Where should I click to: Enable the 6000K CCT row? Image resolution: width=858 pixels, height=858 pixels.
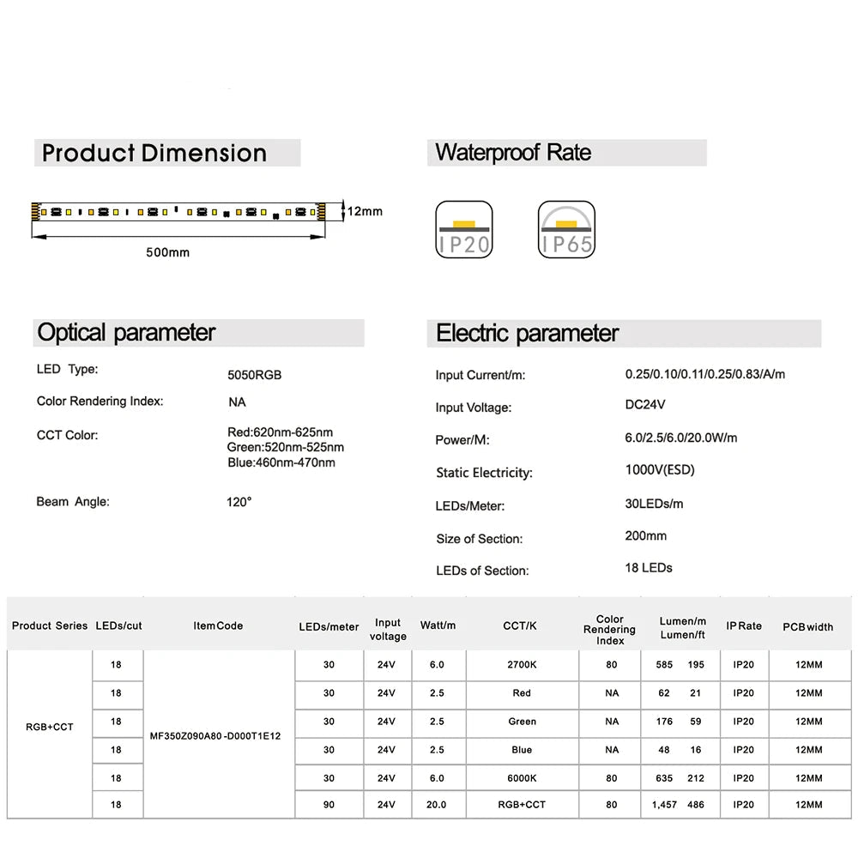521,777
